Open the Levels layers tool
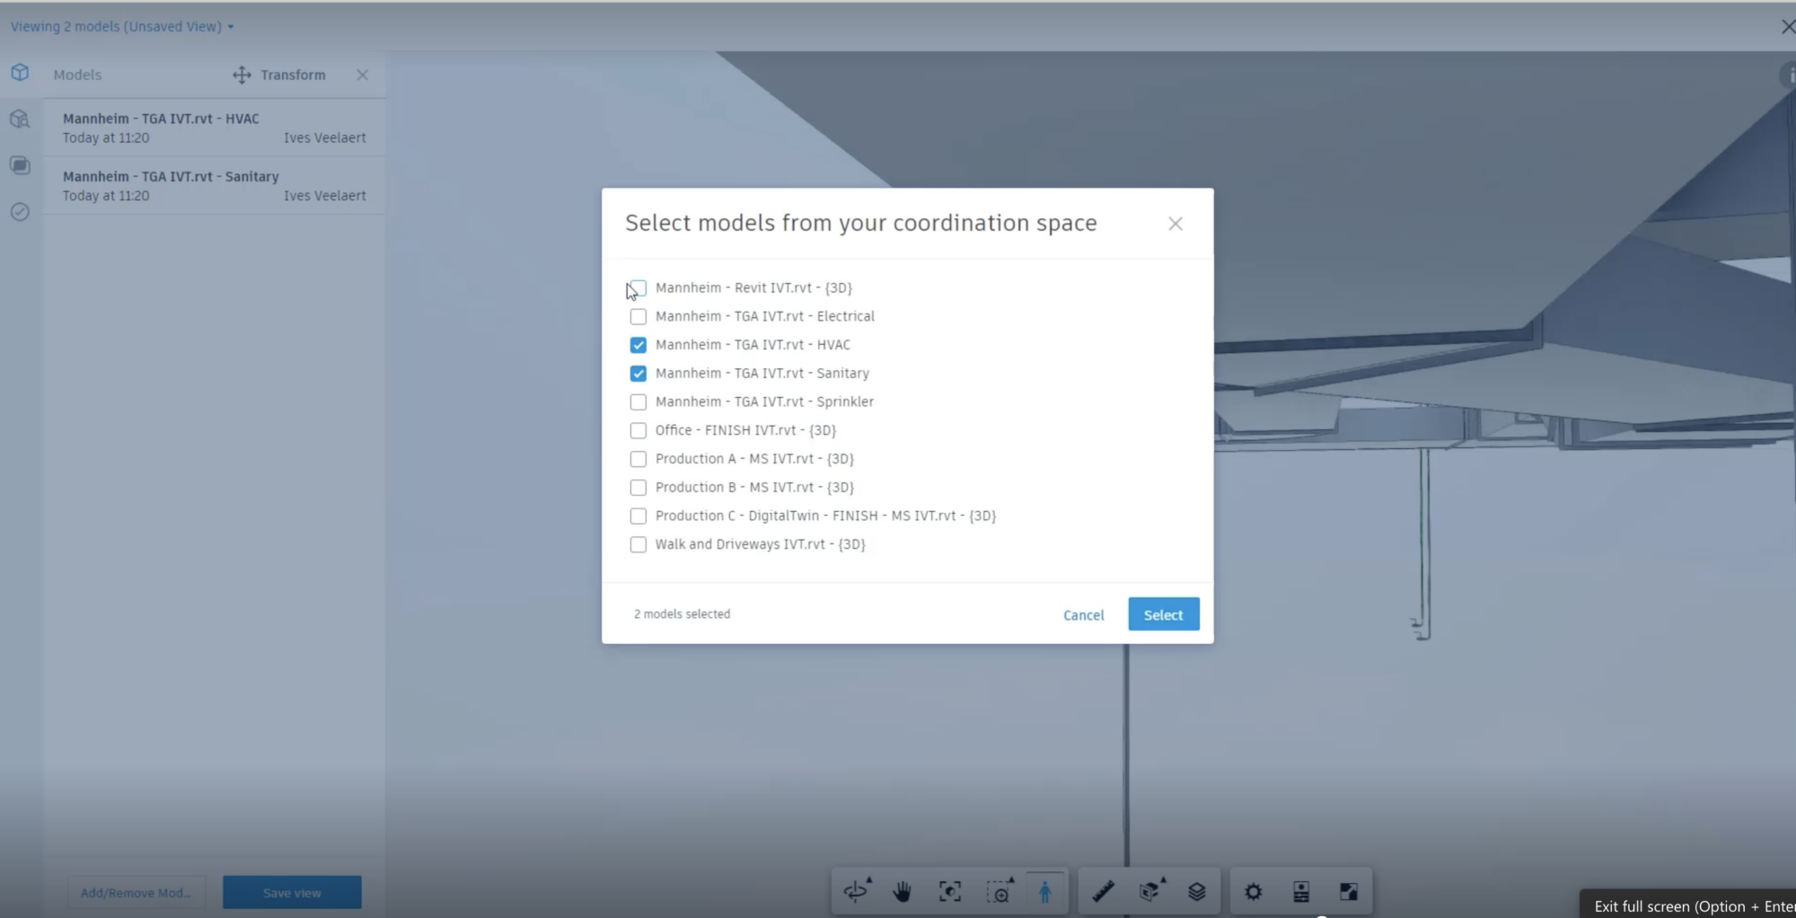Screen dimensions: 1796x918 (1197, 891)
